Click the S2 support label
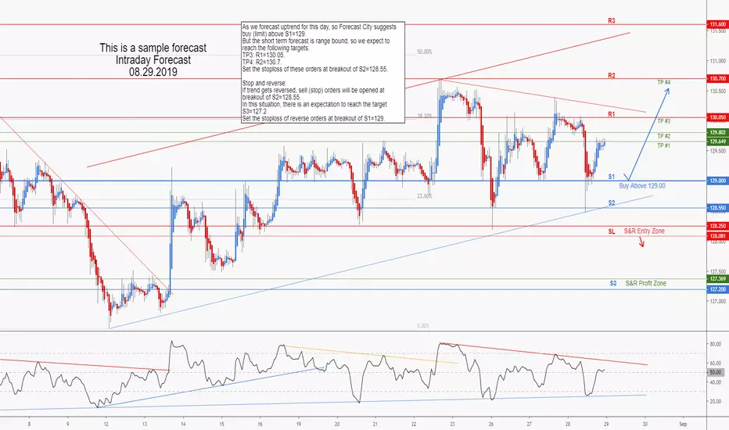Screen dimensions: 729x430 (x=612, y=202)
